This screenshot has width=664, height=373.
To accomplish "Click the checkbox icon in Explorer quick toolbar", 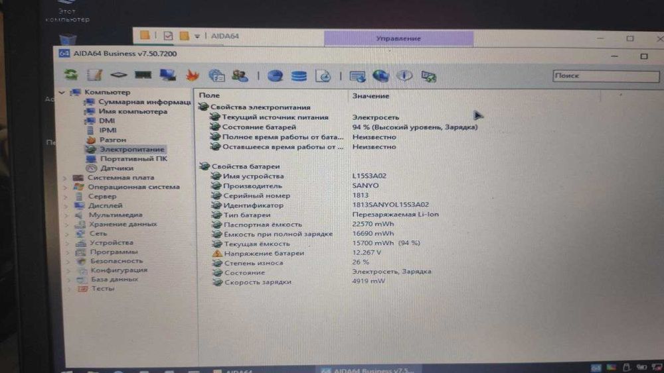I will 168,36.
